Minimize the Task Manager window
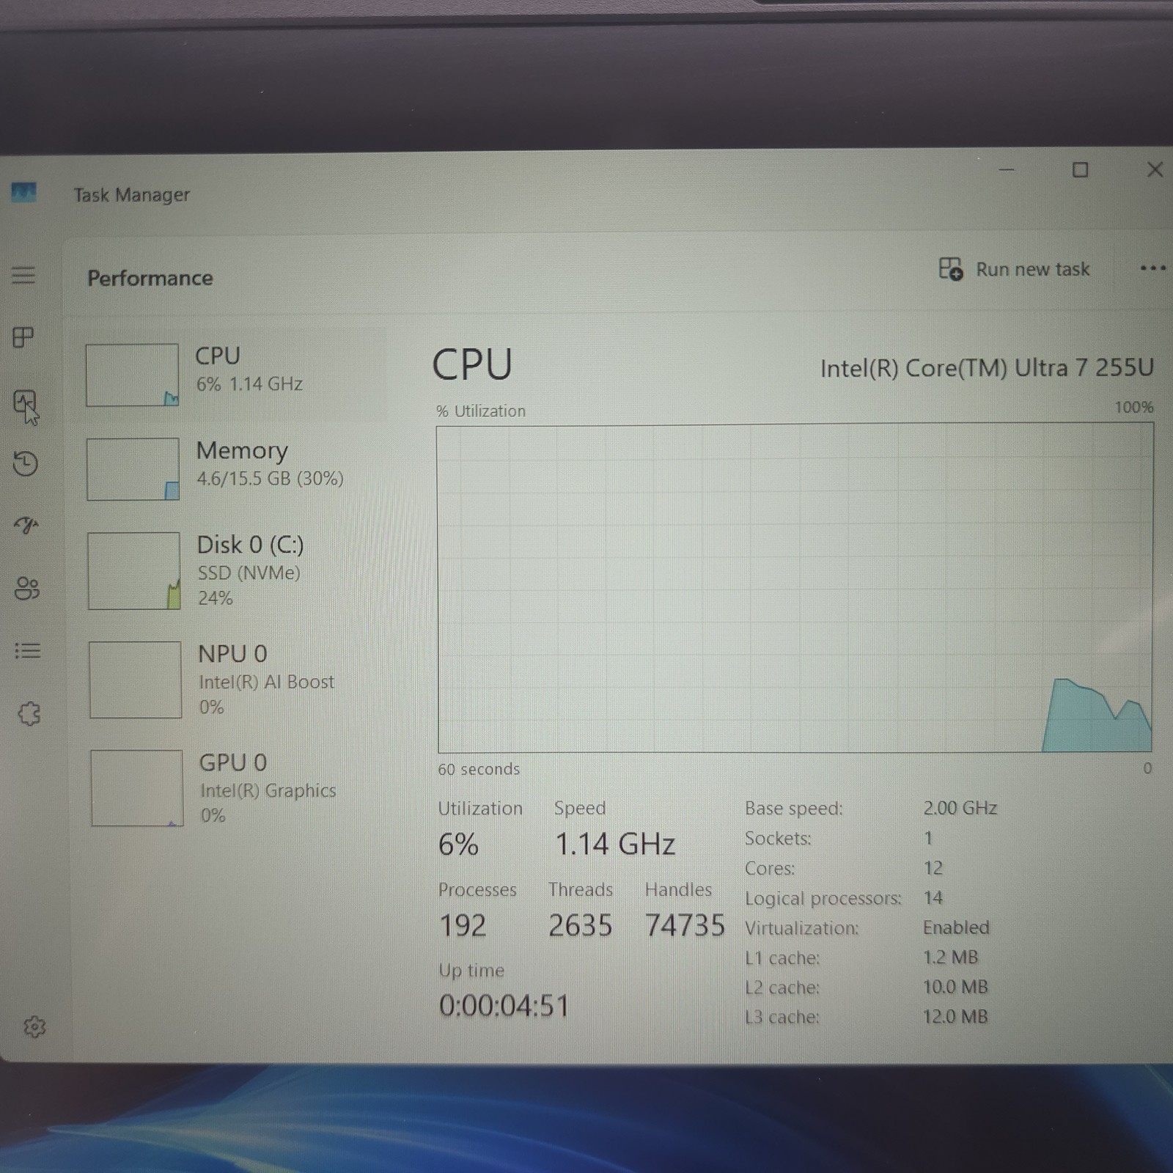The width and height of the screenshot is (1173, 1173). click(x=1007, y=169)
